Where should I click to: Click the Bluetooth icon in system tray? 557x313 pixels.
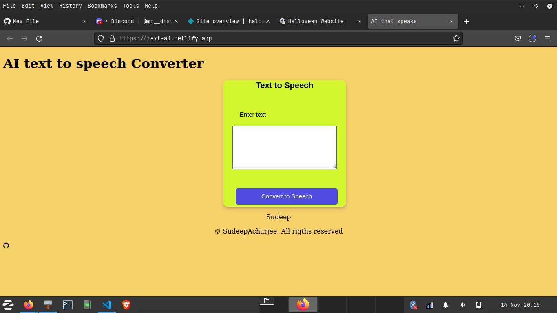pos(413,304)
